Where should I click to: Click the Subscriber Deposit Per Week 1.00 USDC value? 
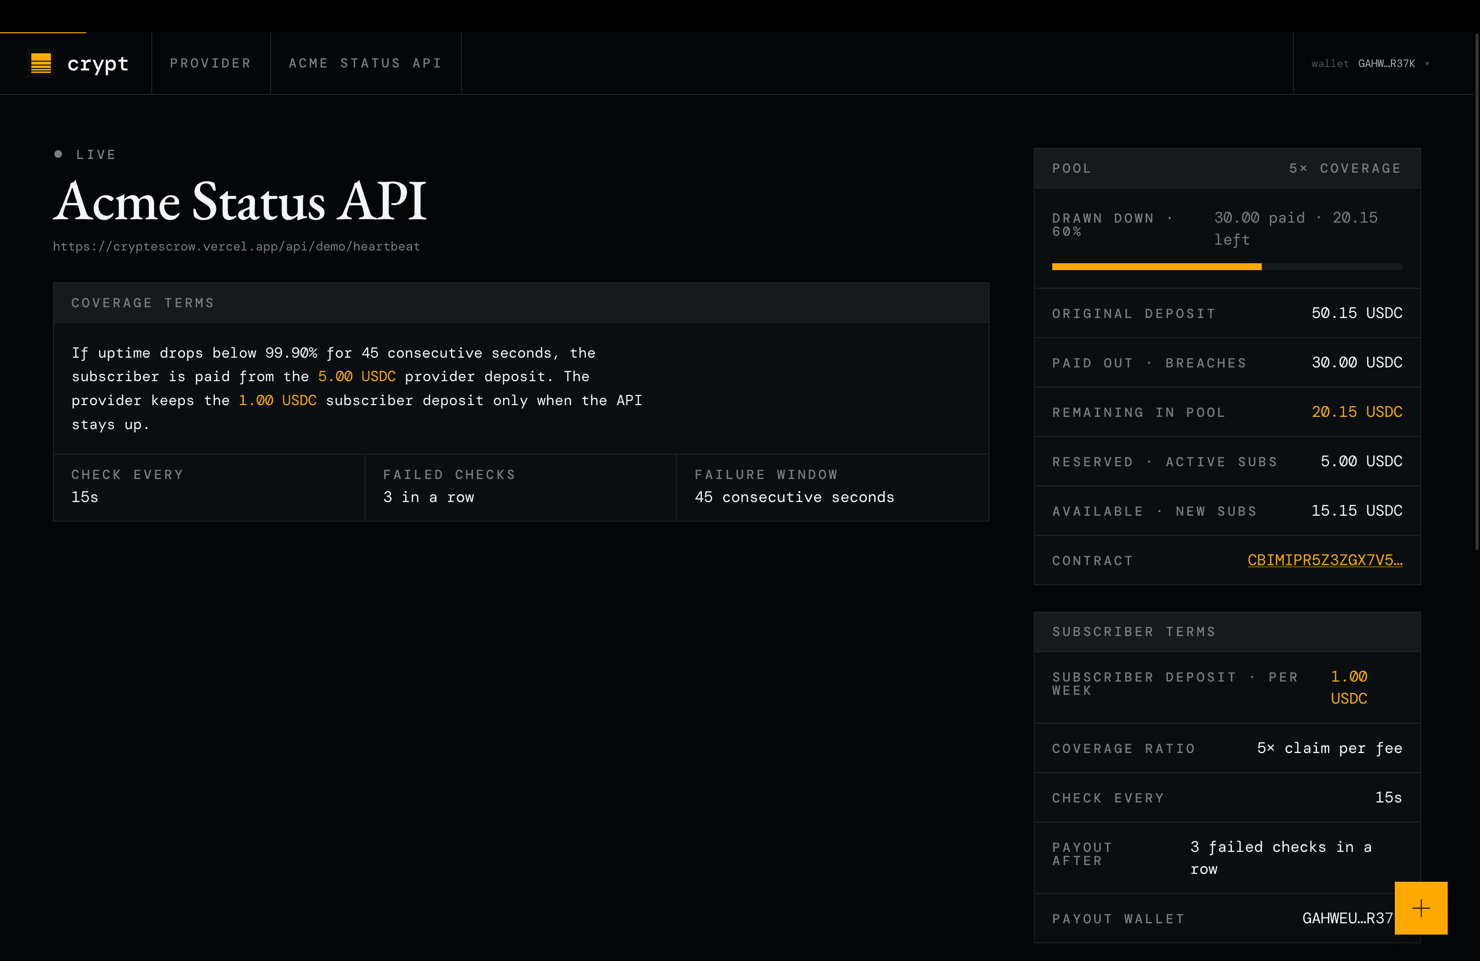pos(1349,687)
